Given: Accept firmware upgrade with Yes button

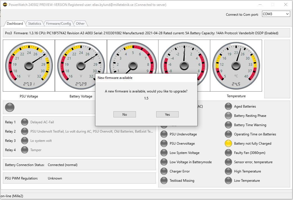Looking at the screenshot, I should [167, 114].
